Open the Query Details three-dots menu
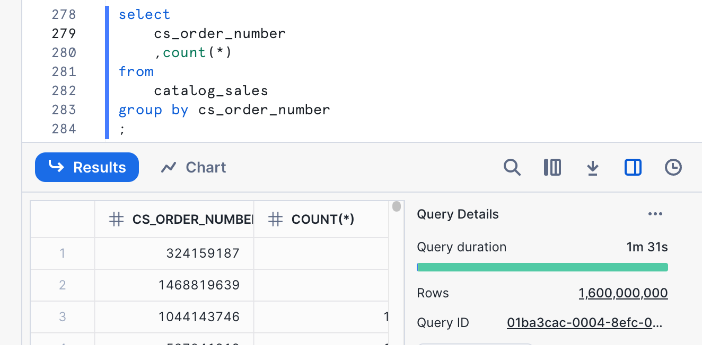Viewport: 702px width, 345px height. tap(655, 214)
